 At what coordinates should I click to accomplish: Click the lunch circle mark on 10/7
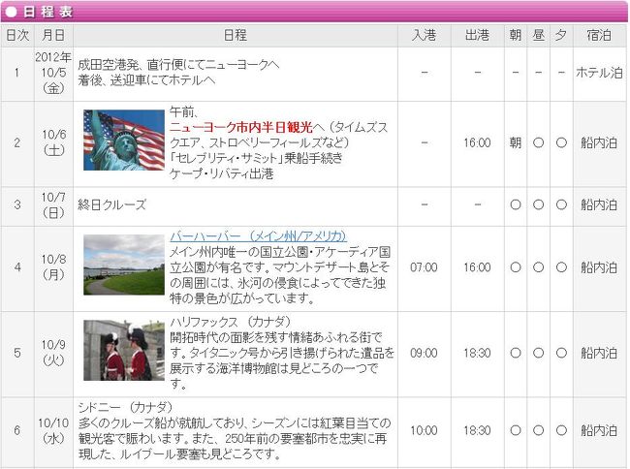538,204
